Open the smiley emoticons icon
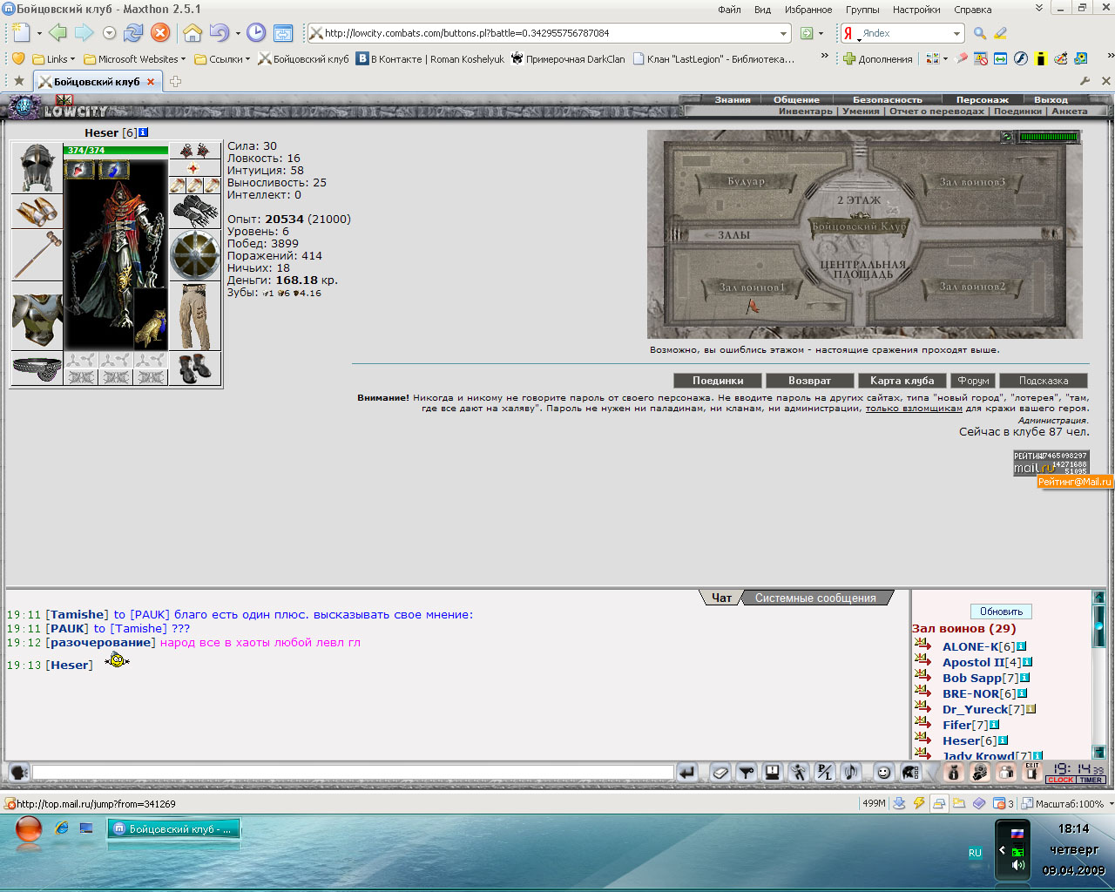 pyautogui.click(x=883, y=773)
